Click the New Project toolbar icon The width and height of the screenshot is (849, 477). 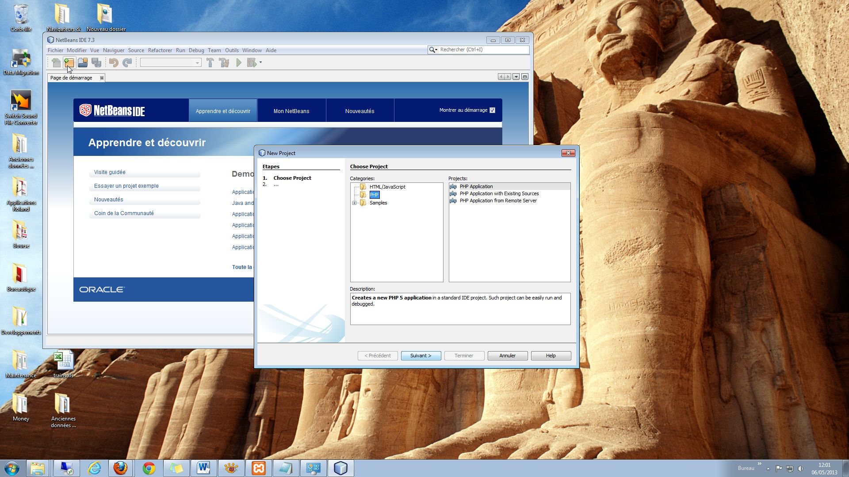point(69,63)
